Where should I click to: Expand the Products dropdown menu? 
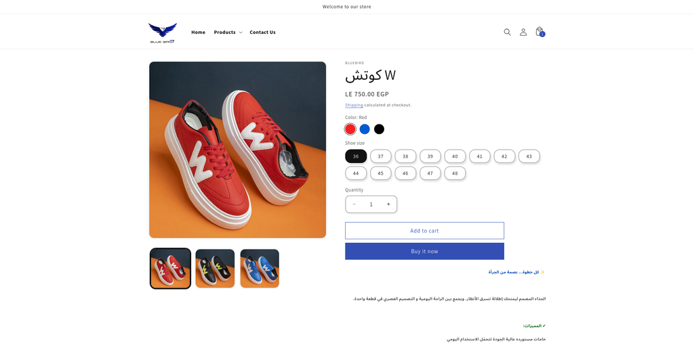228,32
